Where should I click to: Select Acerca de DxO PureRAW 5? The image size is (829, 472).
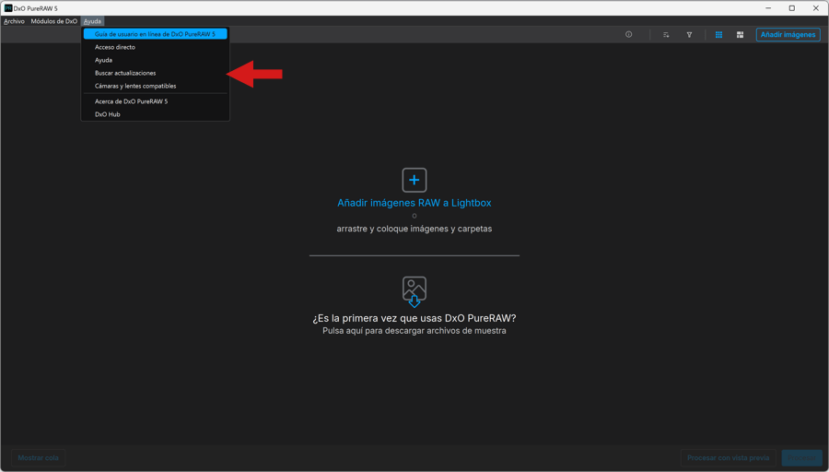point(155,101)
